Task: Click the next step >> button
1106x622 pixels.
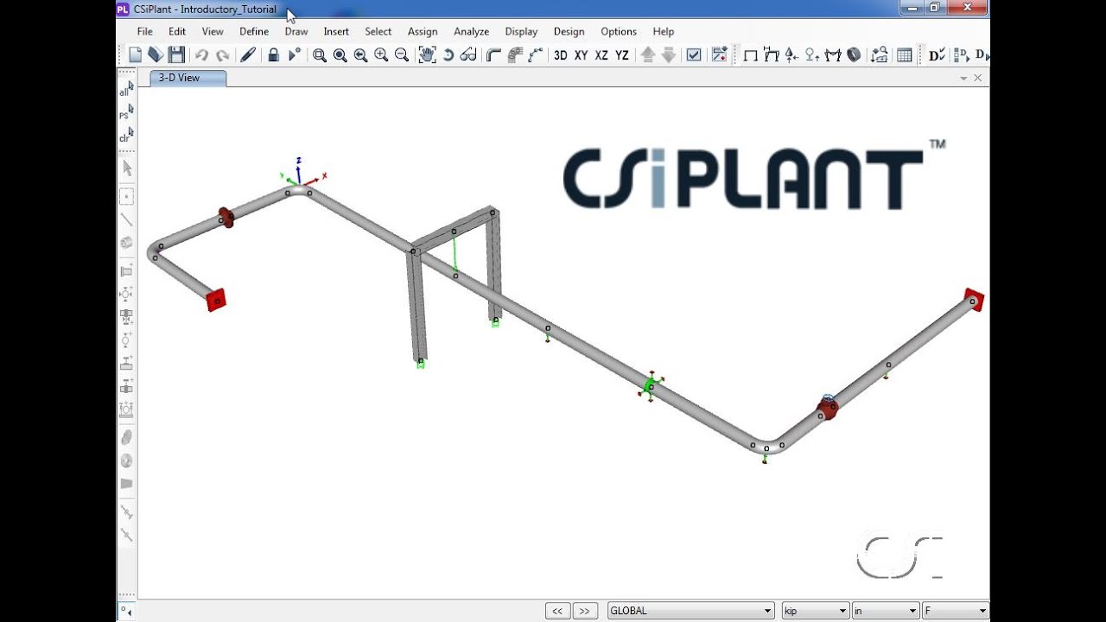Action: [x=584, y=611]
